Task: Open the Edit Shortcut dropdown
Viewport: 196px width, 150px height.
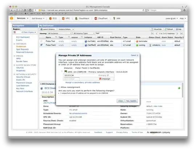Action: tap(38, 18)
